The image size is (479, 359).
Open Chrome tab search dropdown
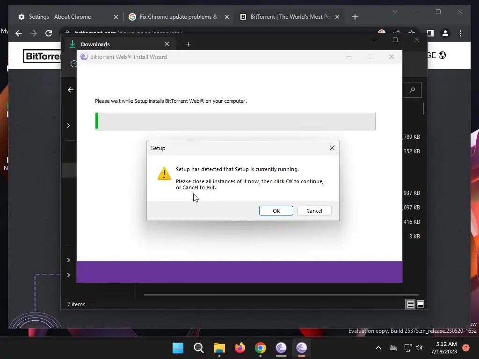395,12
